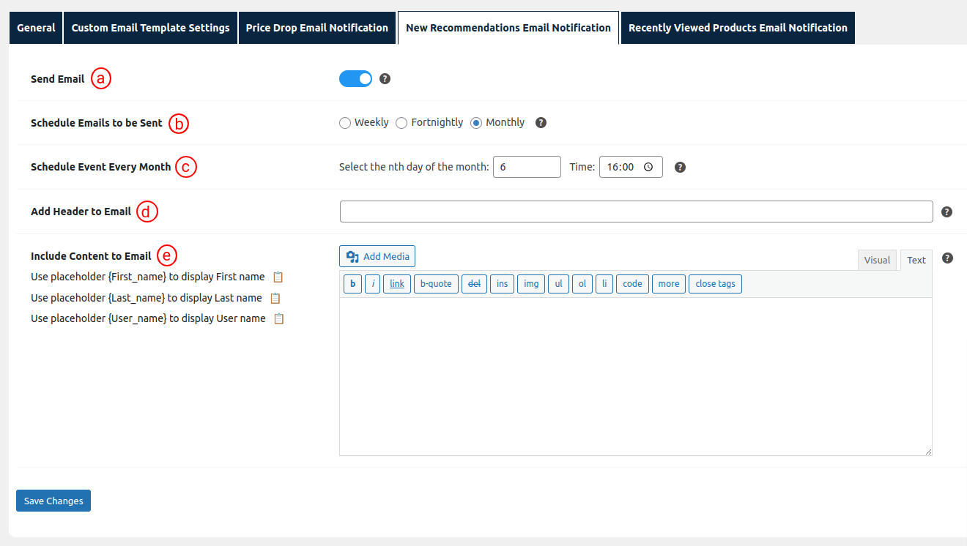Switch to Price Drop Email Notification tab
The height and width of the screenshot is (546, 967).
pos(316,28)
